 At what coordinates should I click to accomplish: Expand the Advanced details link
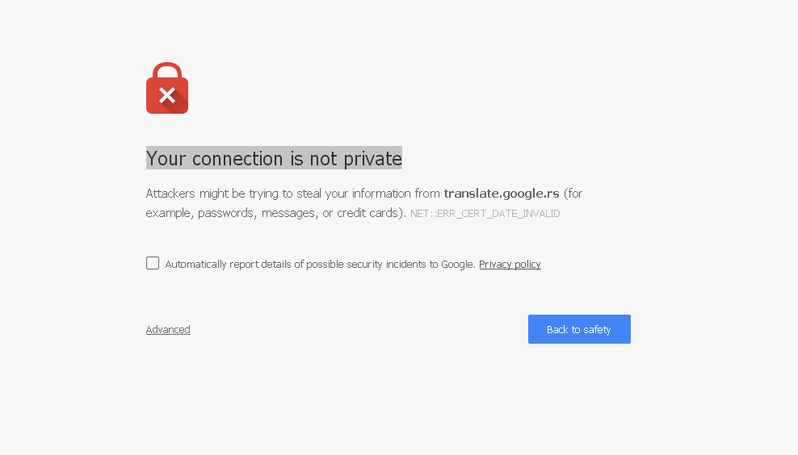[x=168, y=330]
